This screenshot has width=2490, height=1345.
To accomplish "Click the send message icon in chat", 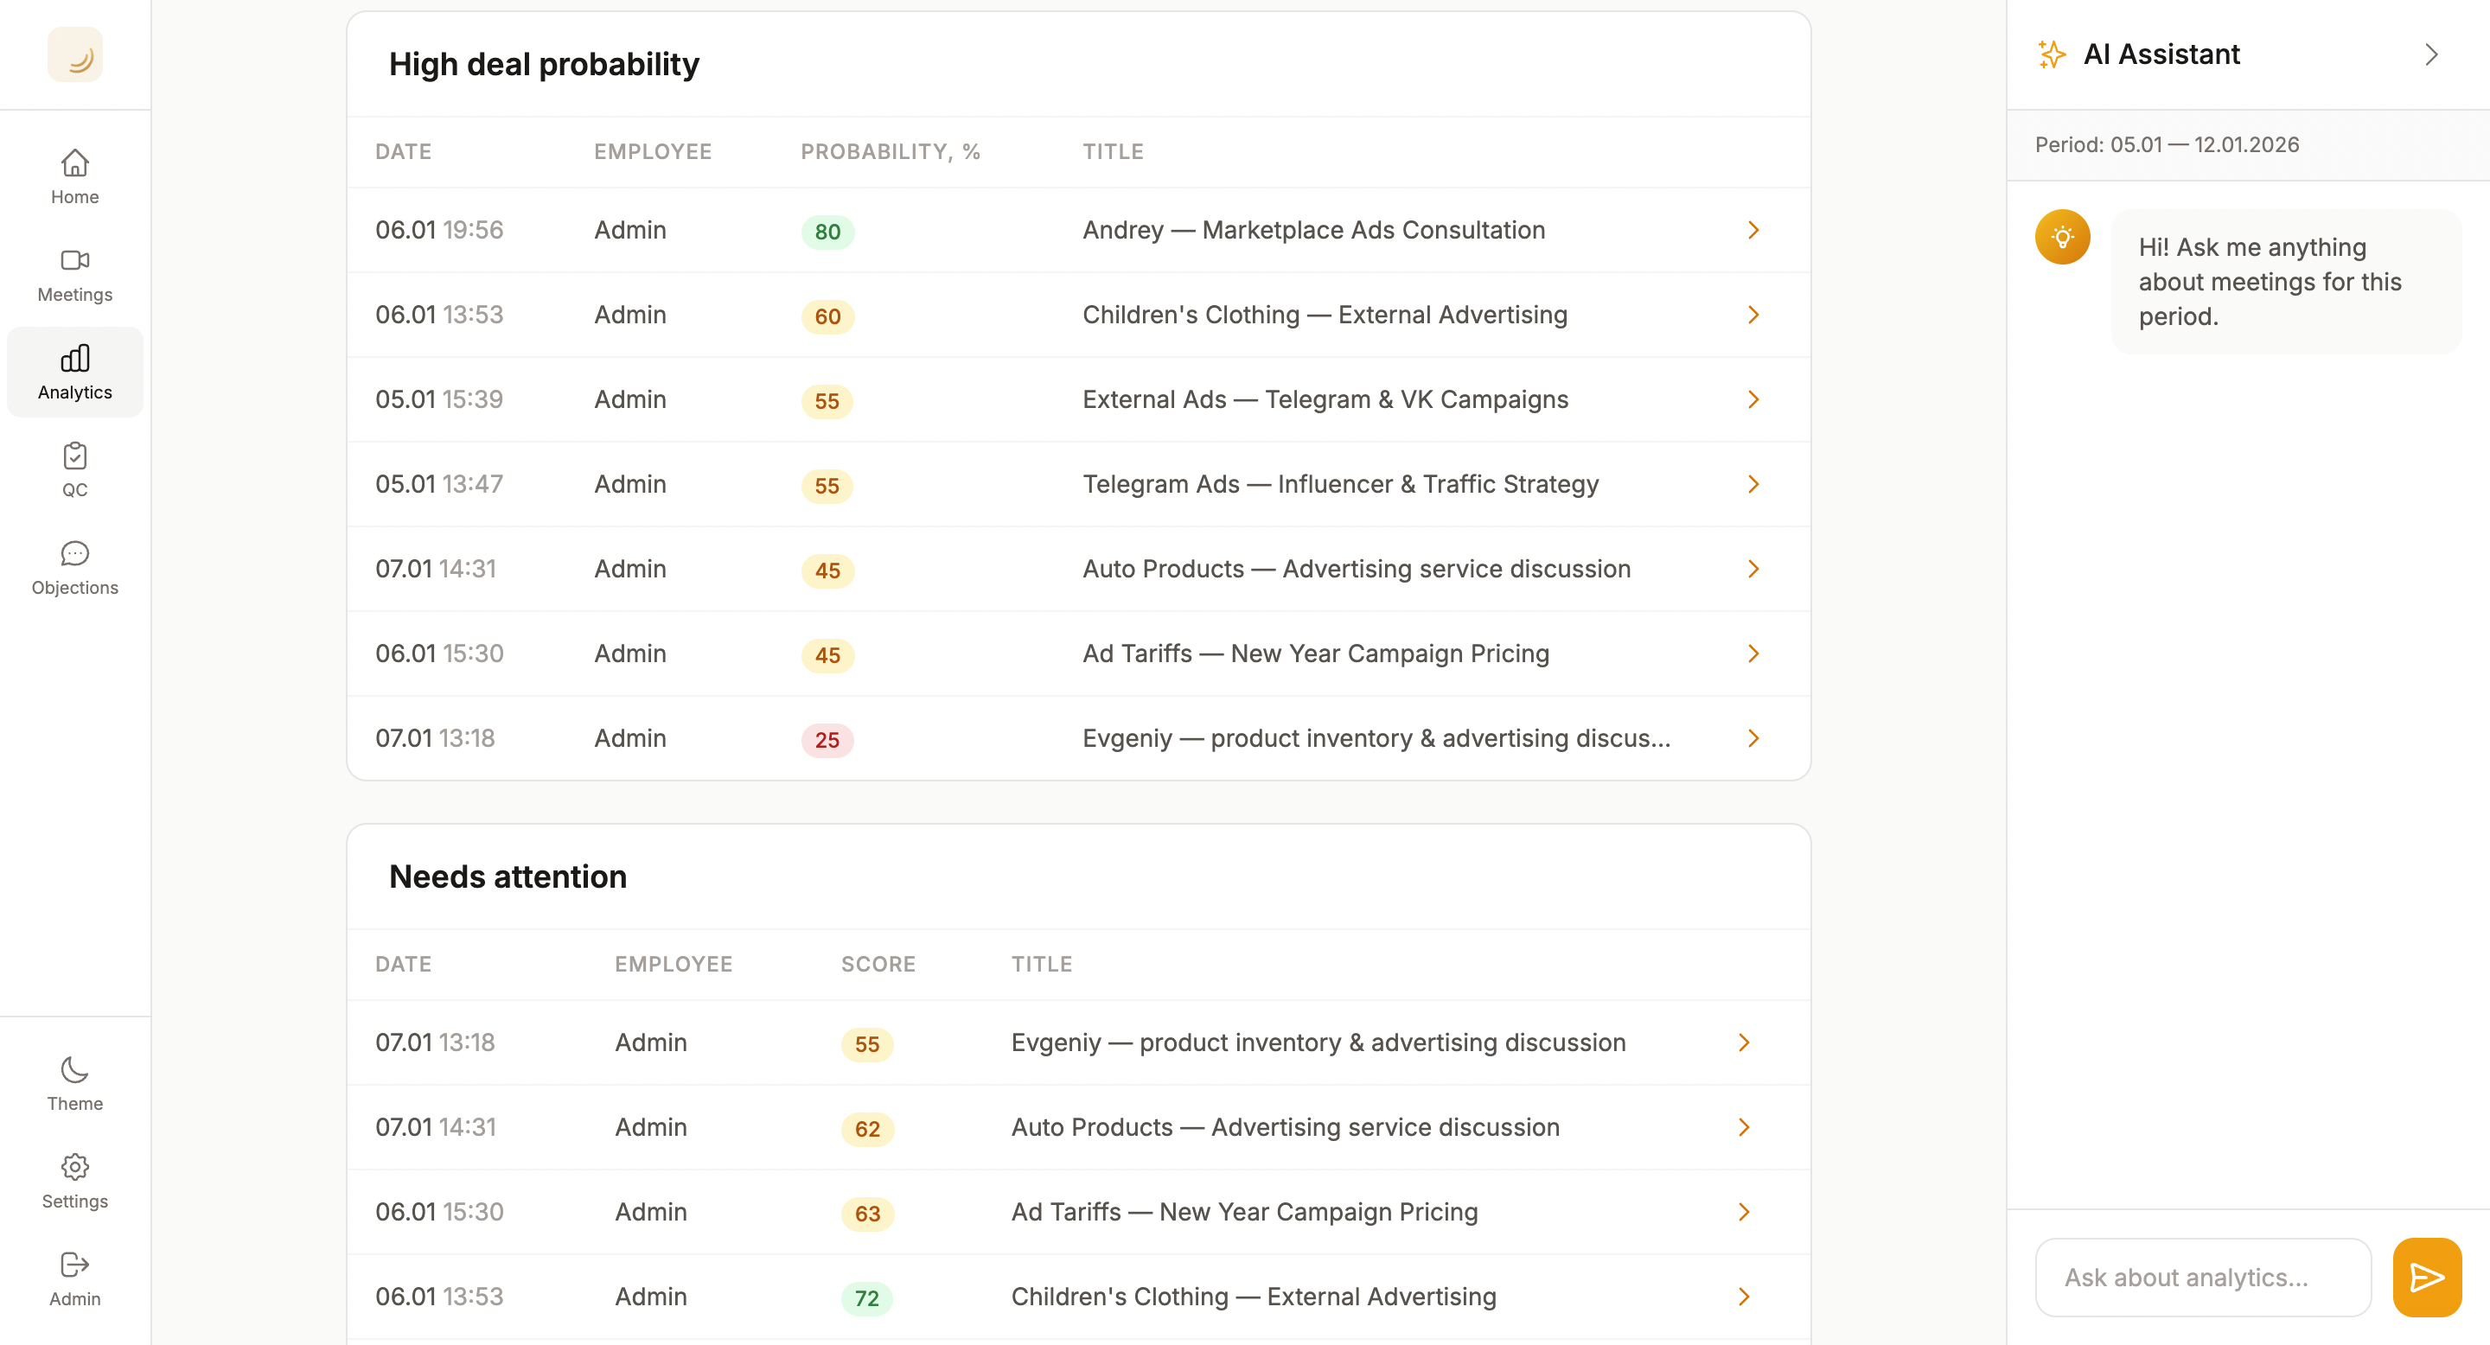I will tap(2426, 1277).
